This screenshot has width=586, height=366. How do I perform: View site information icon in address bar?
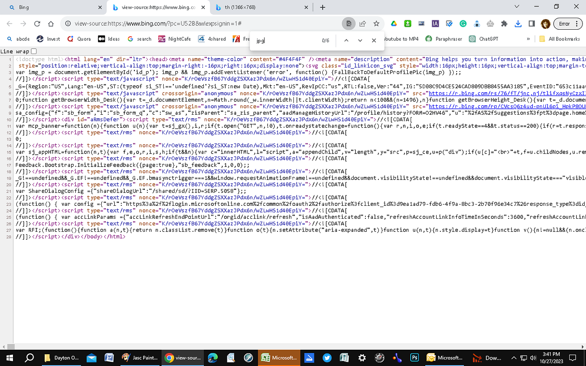click(x=68, y=24)
